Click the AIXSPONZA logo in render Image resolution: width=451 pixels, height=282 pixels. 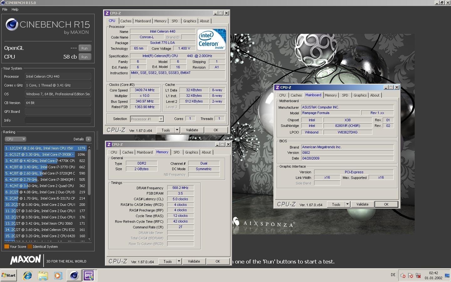coord(264,222)
